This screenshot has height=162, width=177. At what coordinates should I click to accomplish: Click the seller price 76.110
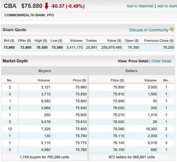coord(119,136)
